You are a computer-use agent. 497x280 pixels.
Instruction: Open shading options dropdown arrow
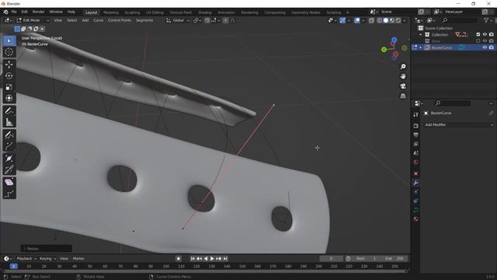click(x=405, y=20)
